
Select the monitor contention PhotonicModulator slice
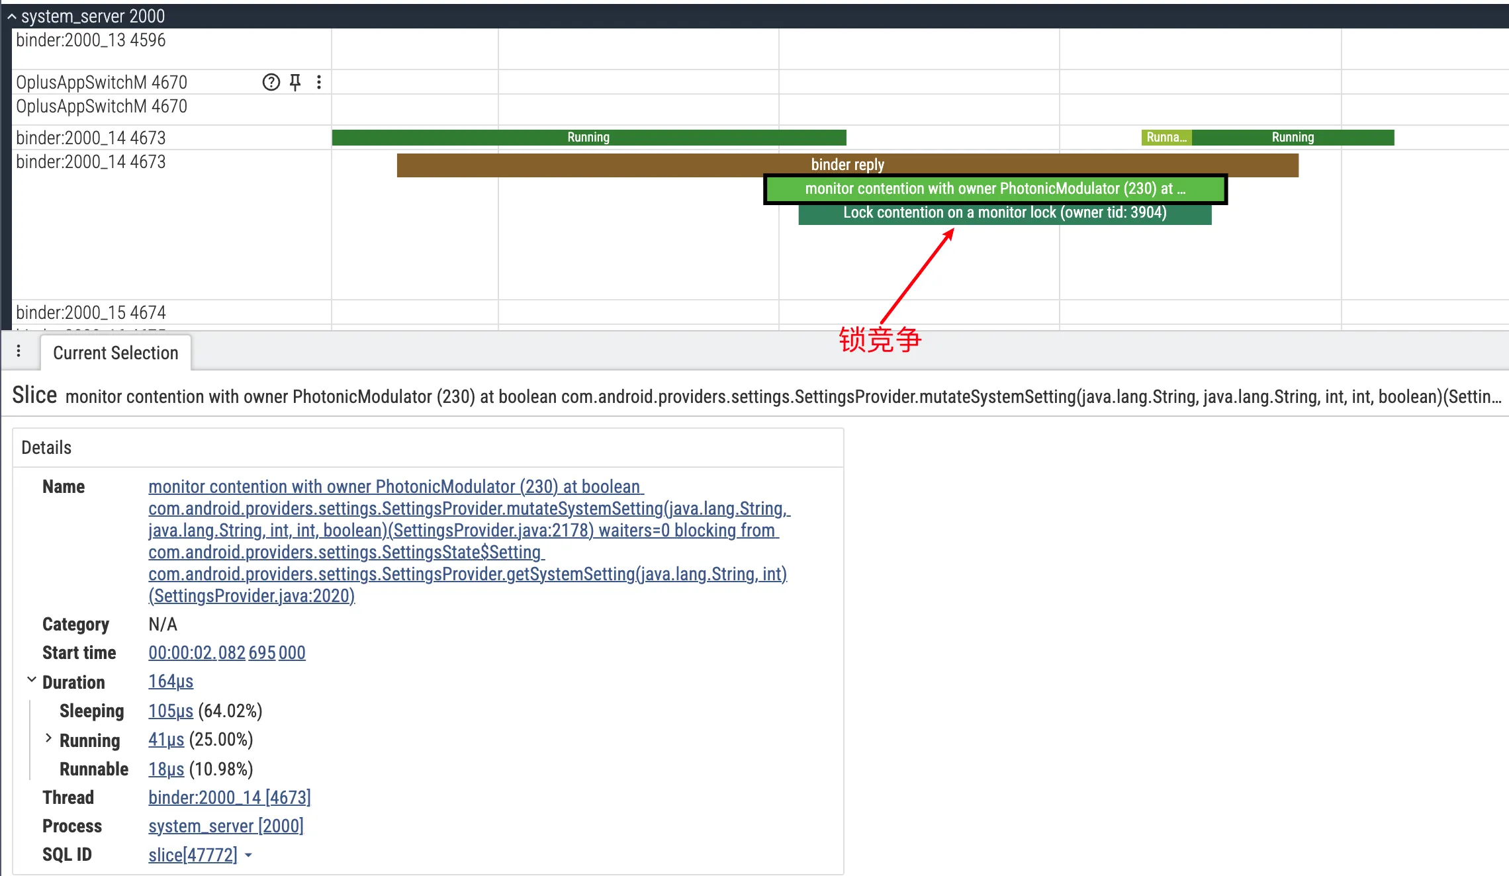994,189
